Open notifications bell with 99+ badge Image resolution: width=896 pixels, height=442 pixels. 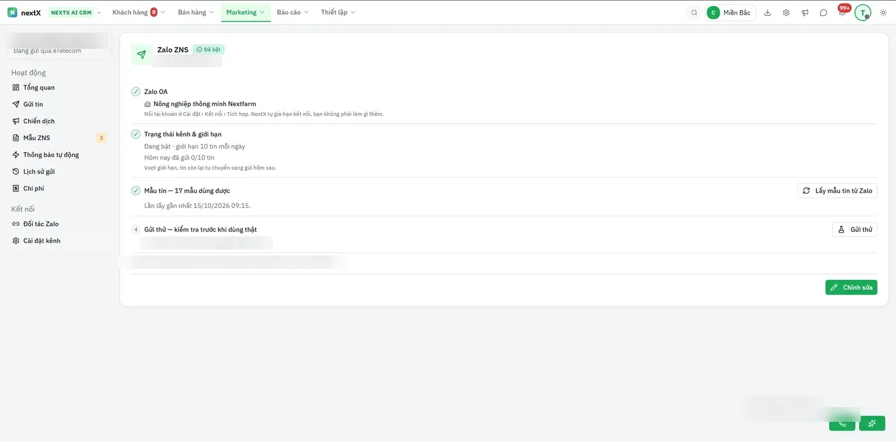[842, 12]
